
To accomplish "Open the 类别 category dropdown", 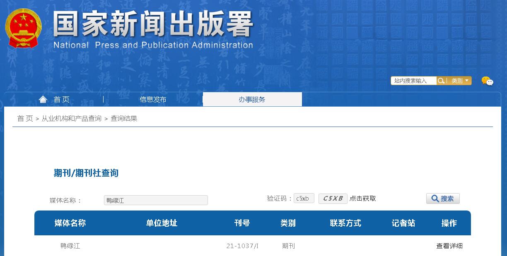I will coord(458,80).
